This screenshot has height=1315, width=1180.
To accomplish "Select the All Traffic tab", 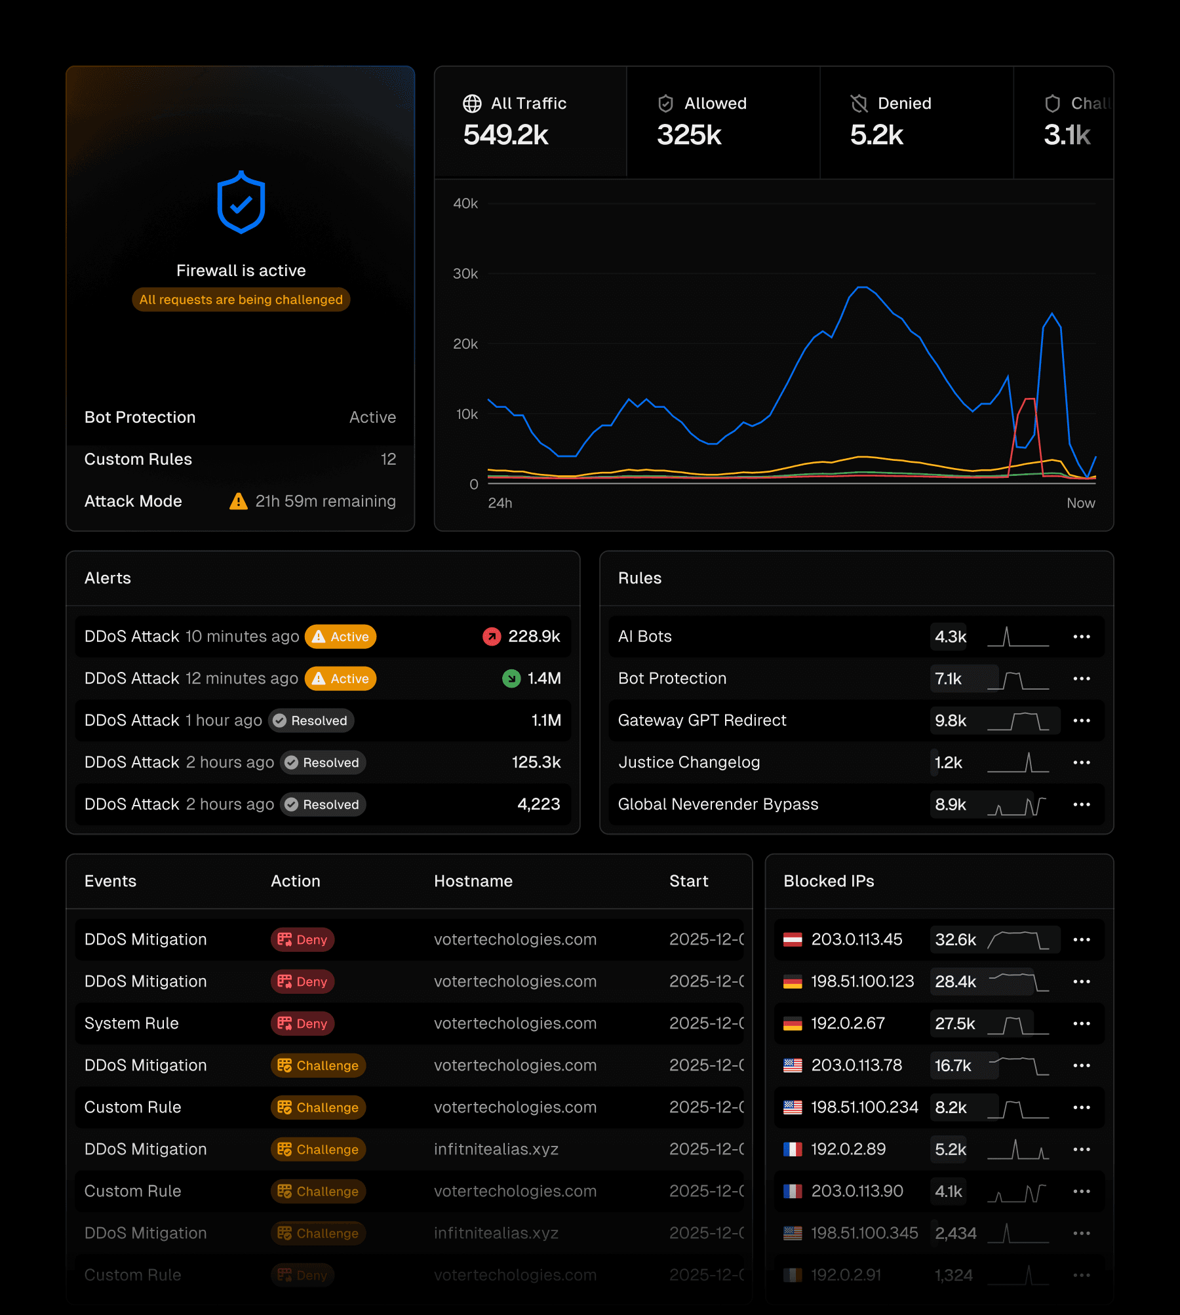I will tap(530, 122).
